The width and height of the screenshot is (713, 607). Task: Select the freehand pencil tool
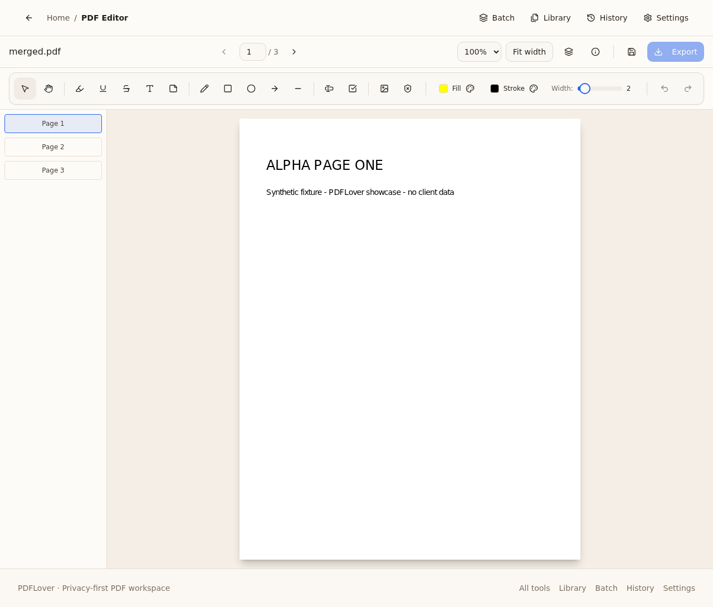point(204,89)
